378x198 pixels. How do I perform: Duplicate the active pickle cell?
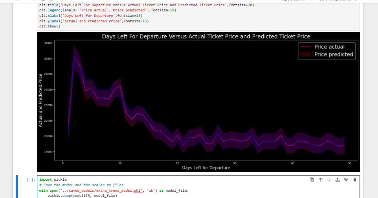click(312, 180)
